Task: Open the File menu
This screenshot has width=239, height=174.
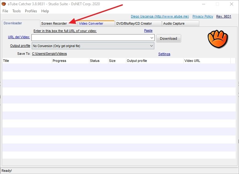Action: pyautogui.click(x=5, y=11)
